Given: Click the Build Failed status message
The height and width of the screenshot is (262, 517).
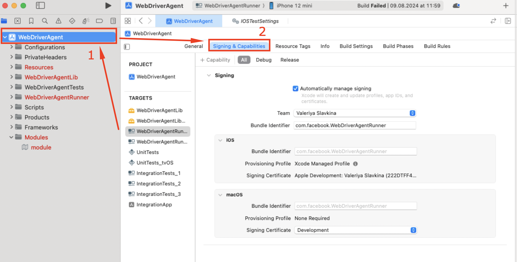Looking at the screenshot, I should pyautogui.click(x=399, y=6).
